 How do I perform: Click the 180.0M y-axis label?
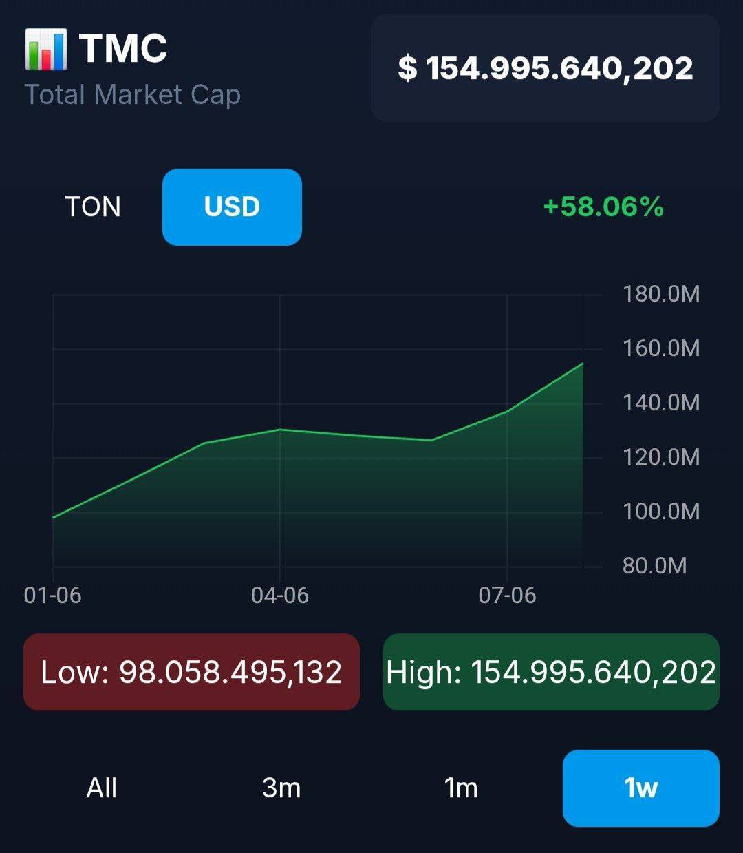[x=660, y=294]
